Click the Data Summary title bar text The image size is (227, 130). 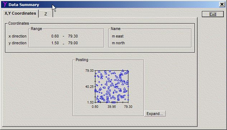[24, 5]
